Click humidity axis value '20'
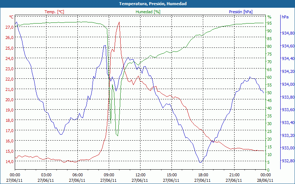 [x=270, y=139]
